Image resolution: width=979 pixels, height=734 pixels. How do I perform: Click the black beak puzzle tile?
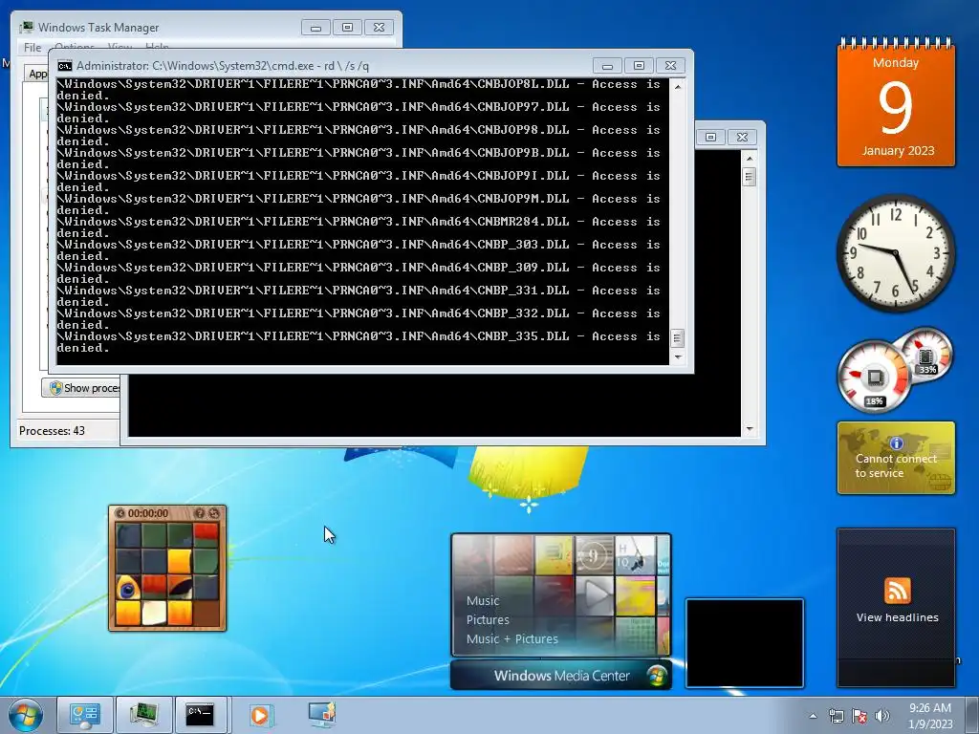180,587
